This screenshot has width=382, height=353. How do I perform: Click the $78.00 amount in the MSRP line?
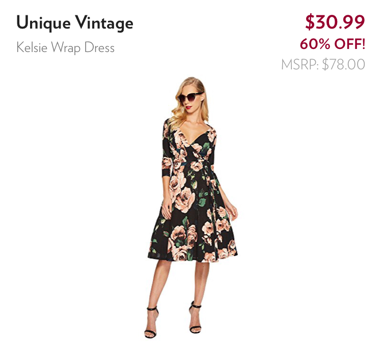[343, 65]
